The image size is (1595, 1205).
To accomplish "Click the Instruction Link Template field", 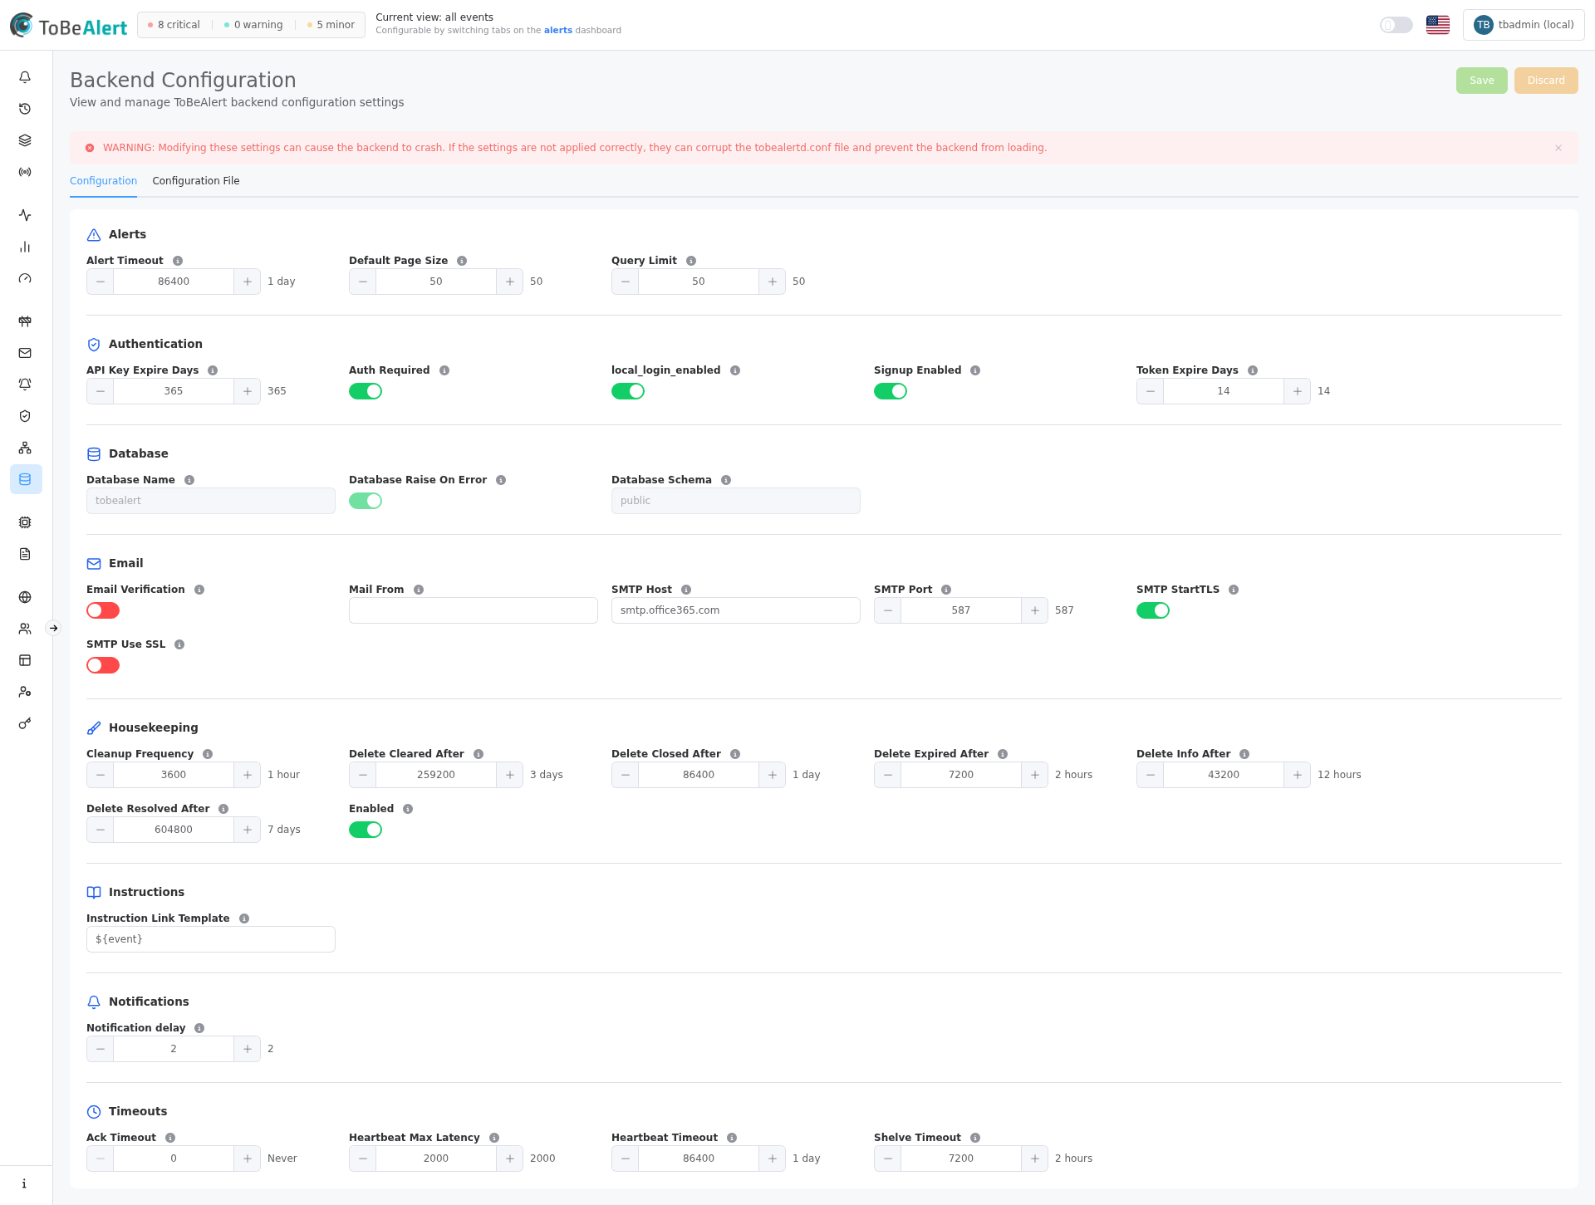I will 211,939.
